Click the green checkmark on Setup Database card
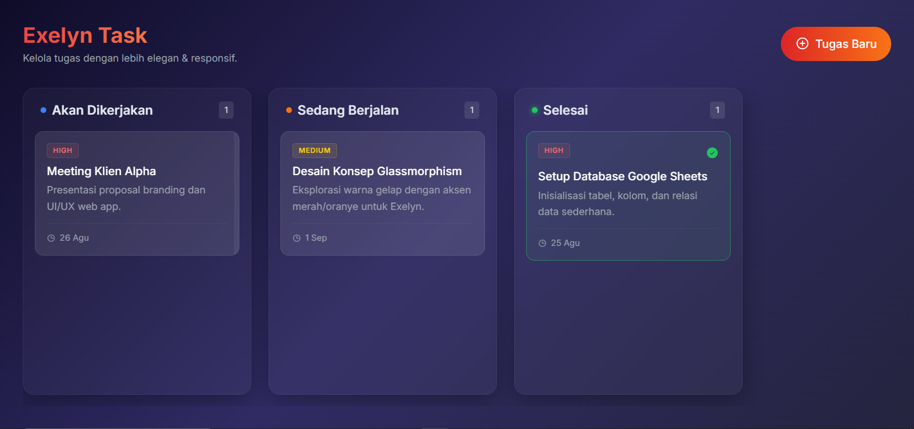914x429 pixels. click(x=712, y=152)
